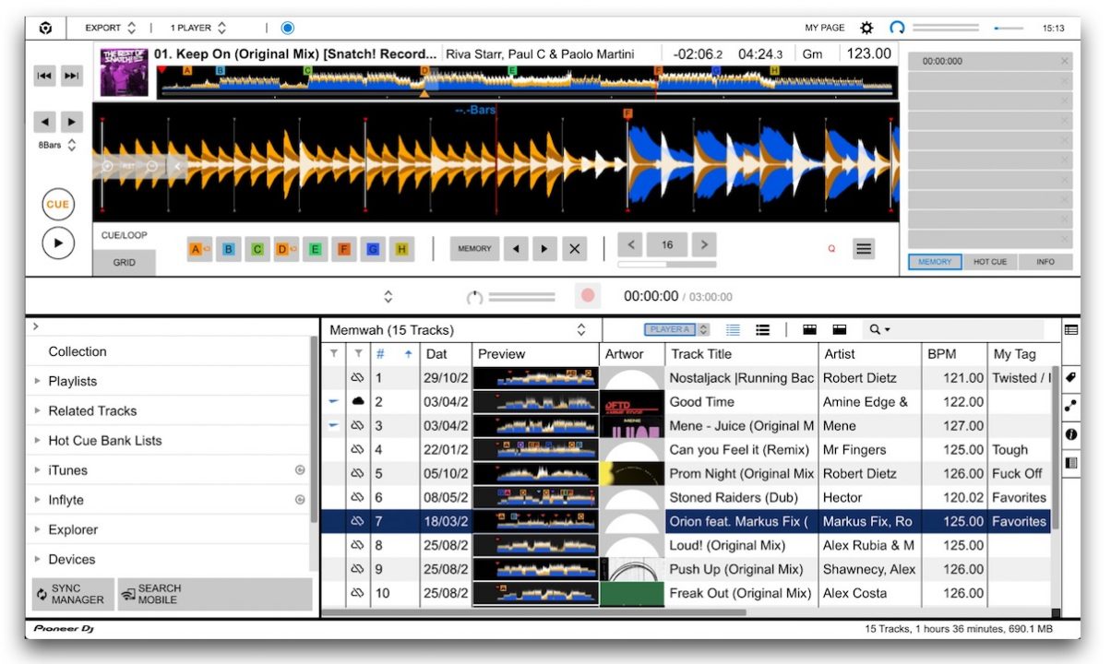Toggle the GRID panel

tap(125, 263)
